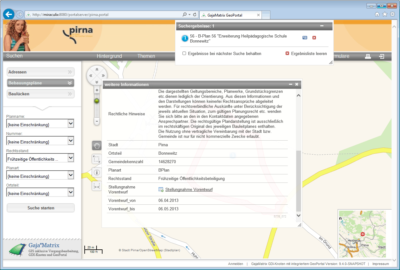The image size is (400, 270).
Task: Zoom in with the plus button
Action: (97, 90)
